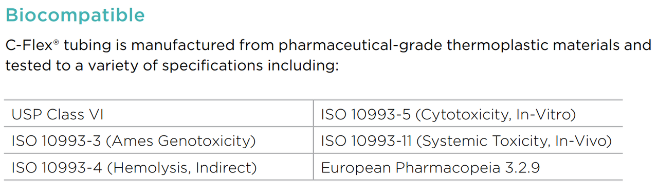
Task: Select the word pharmaceutical-grade
Action: pos(359,46)
